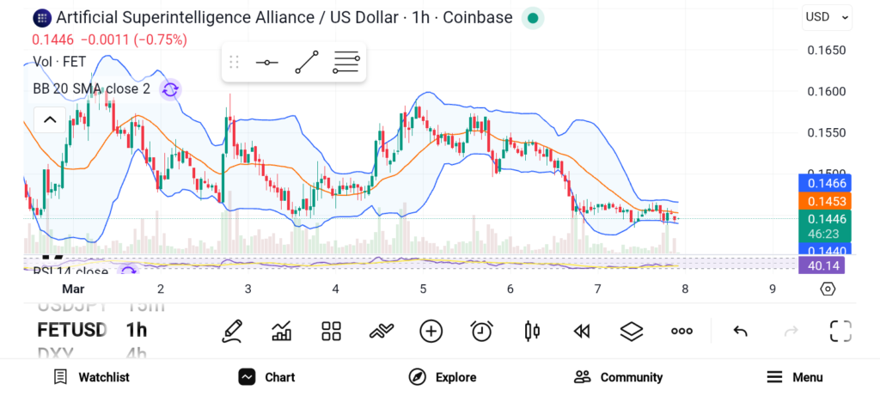Start bar replay with the rewind icon

582,331
